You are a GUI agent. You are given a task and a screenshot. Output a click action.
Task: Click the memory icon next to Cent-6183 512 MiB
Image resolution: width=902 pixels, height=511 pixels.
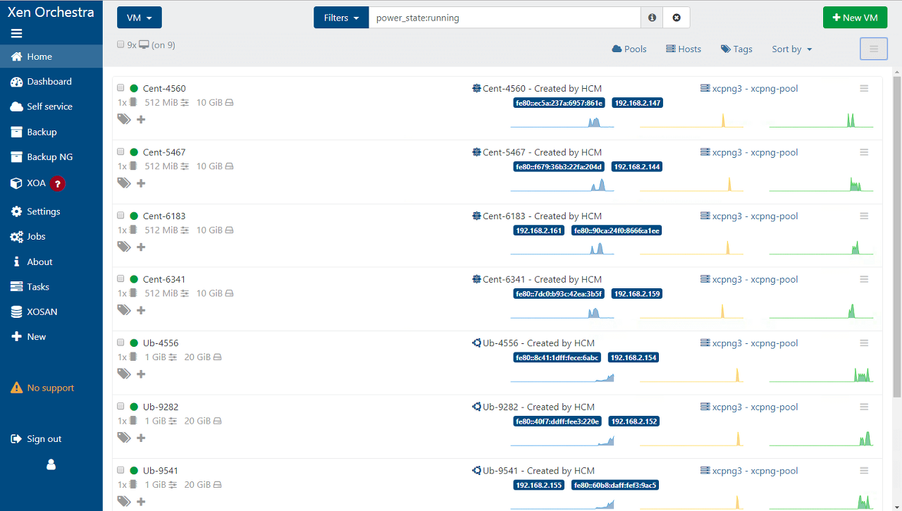tap(185, 230)
